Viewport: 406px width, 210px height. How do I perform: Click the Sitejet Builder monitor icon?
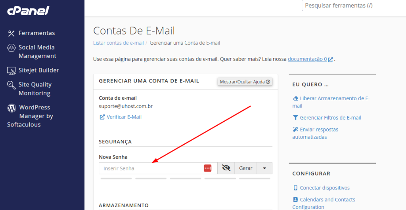11,71
